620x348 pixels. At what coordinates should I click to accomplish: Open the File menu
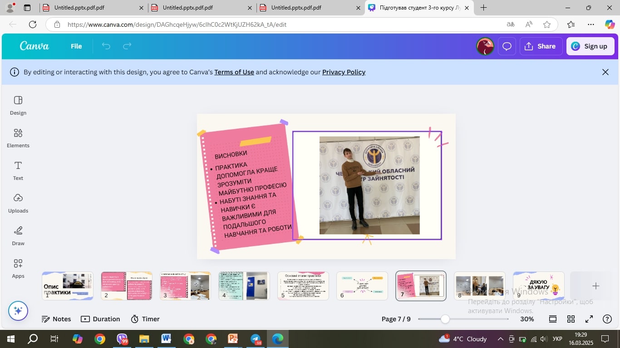(76, 46)
